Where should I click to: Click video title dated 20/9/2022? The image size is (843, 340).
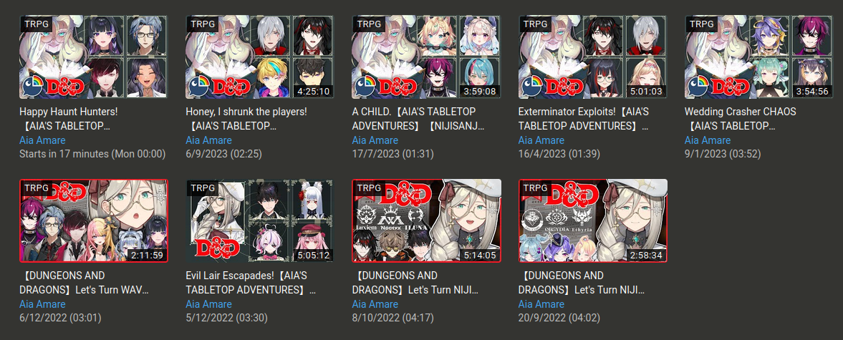[582, 283]
